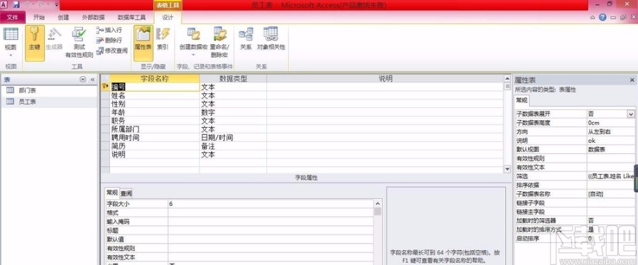Switch to the 外部数据 ribbon tab
Screen dimensions: 638x265
(x=93, y=18)
